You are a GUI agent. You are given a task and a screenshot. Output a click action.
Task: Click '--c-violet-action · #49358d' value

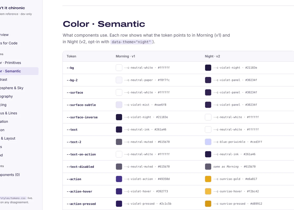pos(147,179)
